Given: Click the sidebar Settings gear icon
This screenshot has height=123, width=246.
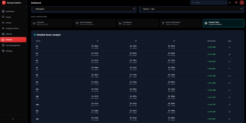Looking at the screenshot, I should tap(3, 51).
